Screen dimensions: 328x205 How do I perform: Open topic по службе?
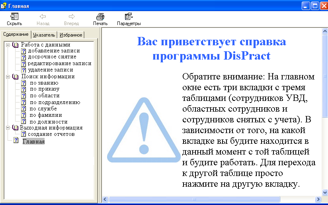pos(43,108)
